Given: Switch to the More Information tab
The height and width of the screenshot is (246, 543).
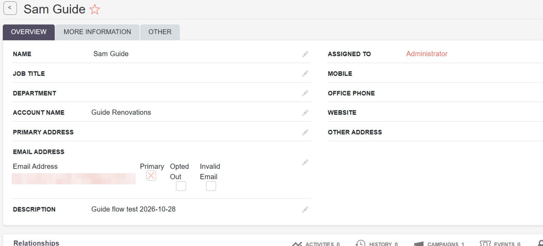Looking at the screenshot, I should pyautogui.click(x=97, y=32).
